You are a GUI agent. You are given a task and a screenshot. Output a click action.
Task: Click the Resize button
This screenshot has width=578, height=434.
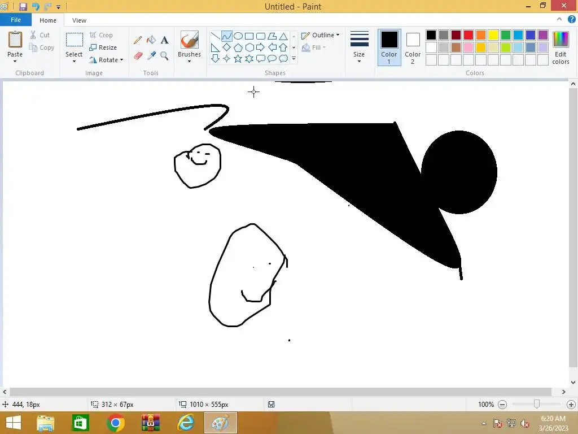(x=103, y=47)
